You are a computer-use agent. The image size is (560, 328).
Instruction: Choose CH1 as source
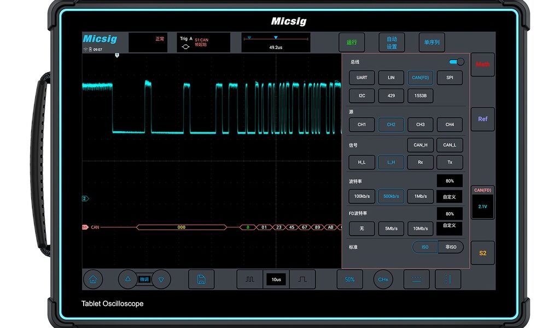[x=362, y=125]
